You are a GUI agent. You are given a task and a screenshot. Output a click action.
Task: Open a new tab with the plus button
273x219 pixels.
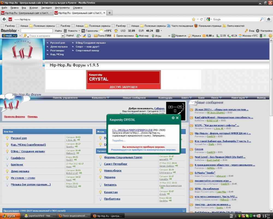click(x=109, y=13)
